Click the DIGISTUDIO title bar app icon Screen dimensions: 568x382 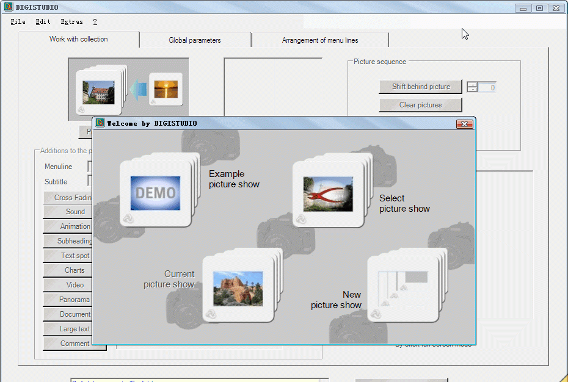tap(9, 7)
